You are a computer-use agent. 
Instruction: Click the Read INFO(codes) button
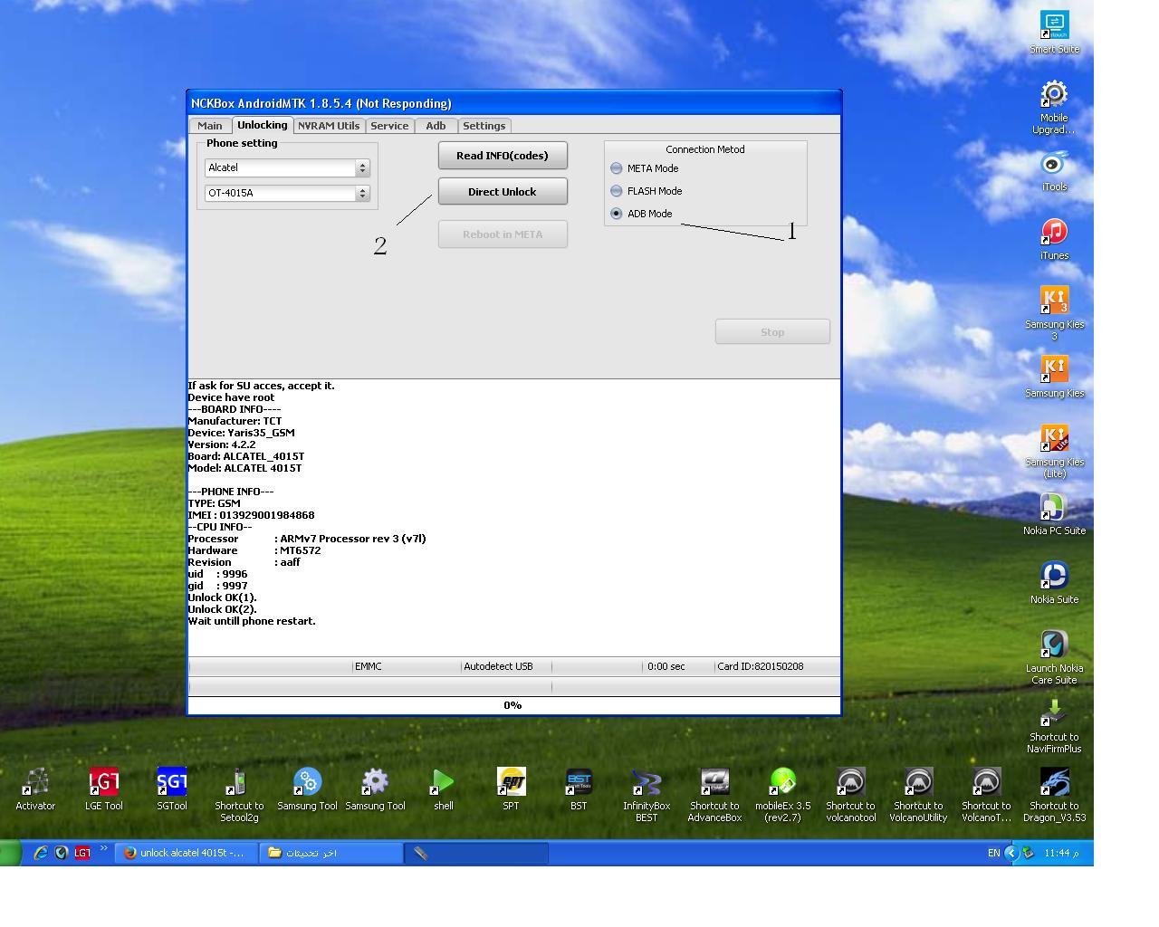(503, 156)
